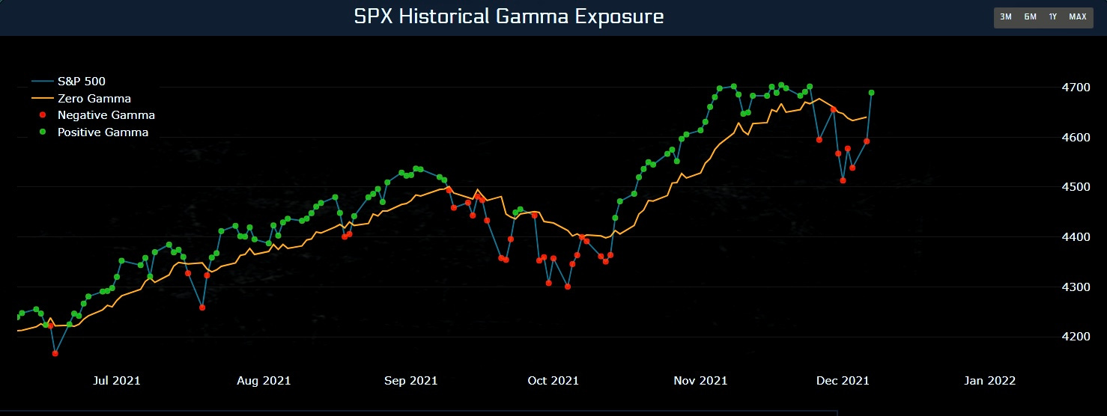
Task: Click the lowest red December point near 4510
Action: pyautogui.click(x=843, y=180)
